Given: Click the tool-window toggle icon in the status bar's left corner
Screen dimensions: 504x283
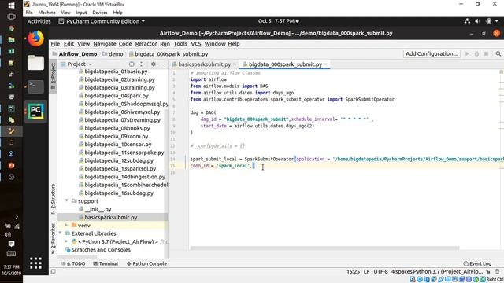Looking at the screenshot, I should pos(54,271).
